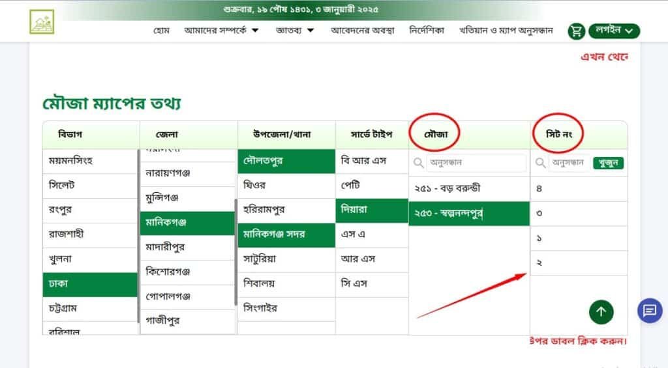
Task: Expand the জ্ঞাতব্য menu
Action: (295, 30)
